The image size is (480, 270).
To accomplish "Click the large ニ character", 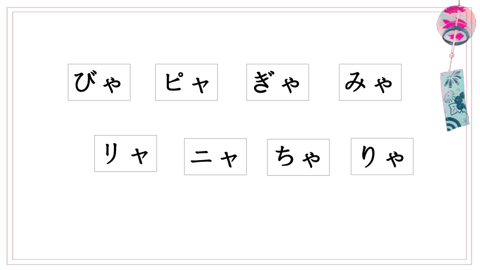I will (x=201, y=156).
